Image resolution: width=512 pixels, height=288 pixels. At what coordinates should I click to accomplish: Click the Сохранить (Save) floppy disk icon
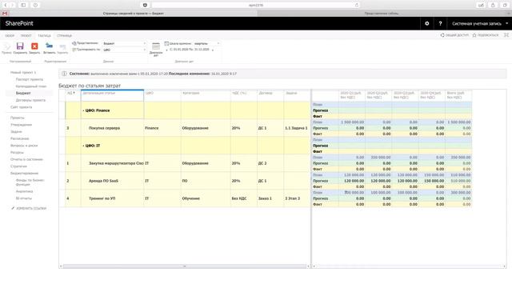point(20,46)
